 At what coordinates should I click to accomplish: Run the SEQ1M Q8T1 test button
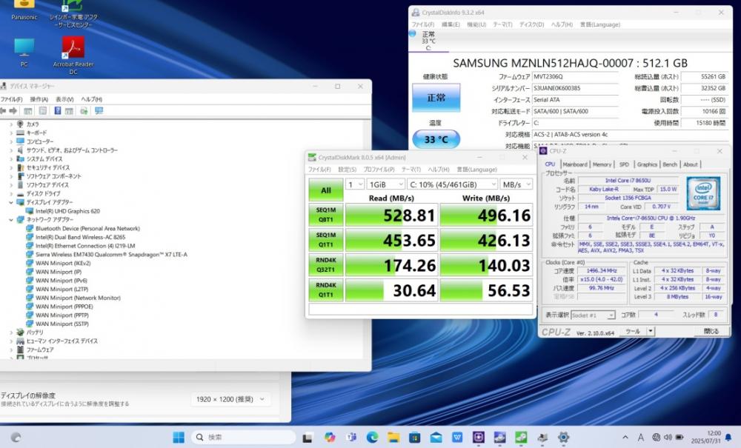326,215
